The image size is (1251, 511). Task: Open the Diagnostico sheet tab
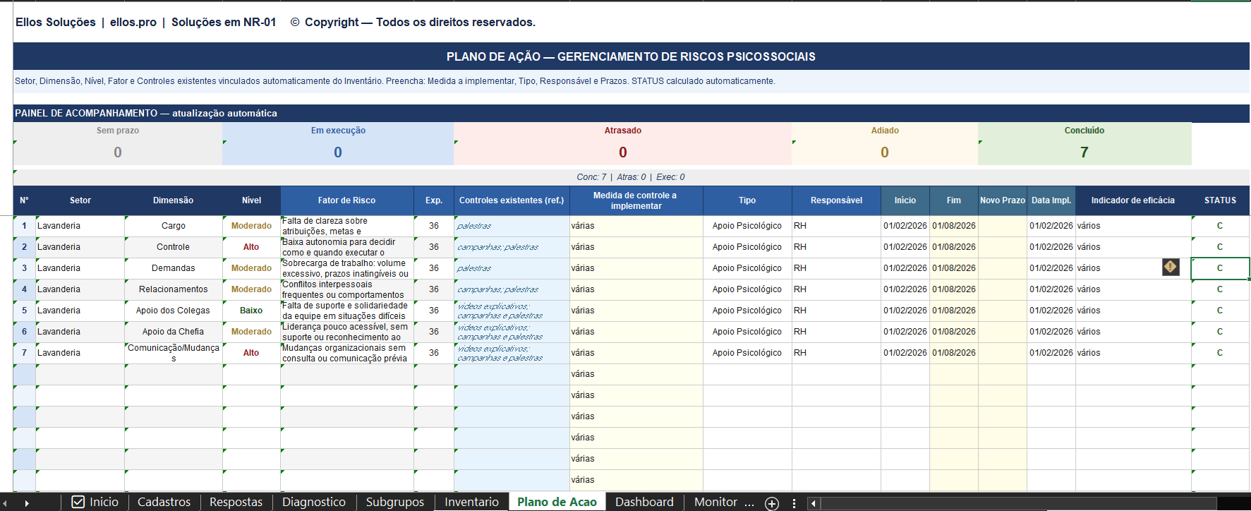pos(314,502)
